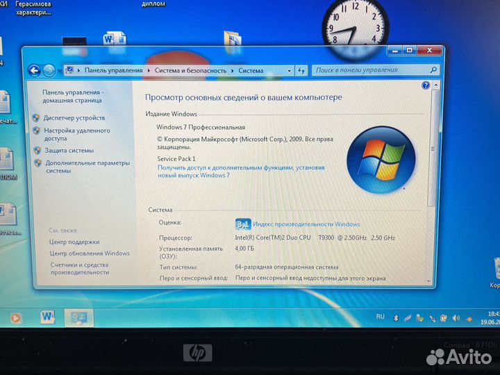
Task: Select the Word document desktop icon at top
Action: point(114,40)
